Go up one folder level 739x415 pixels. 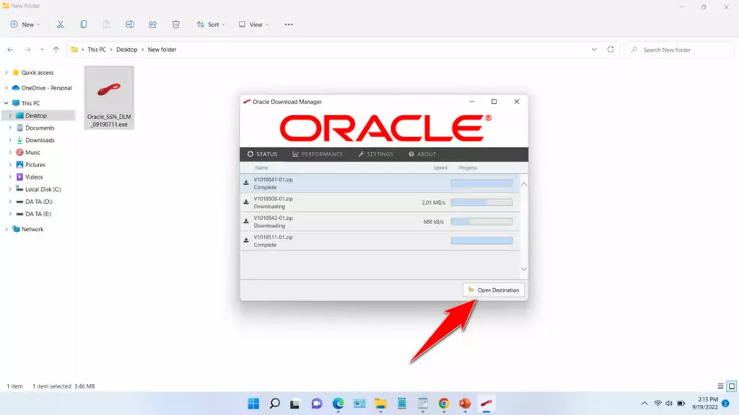[x=56, y=50]
